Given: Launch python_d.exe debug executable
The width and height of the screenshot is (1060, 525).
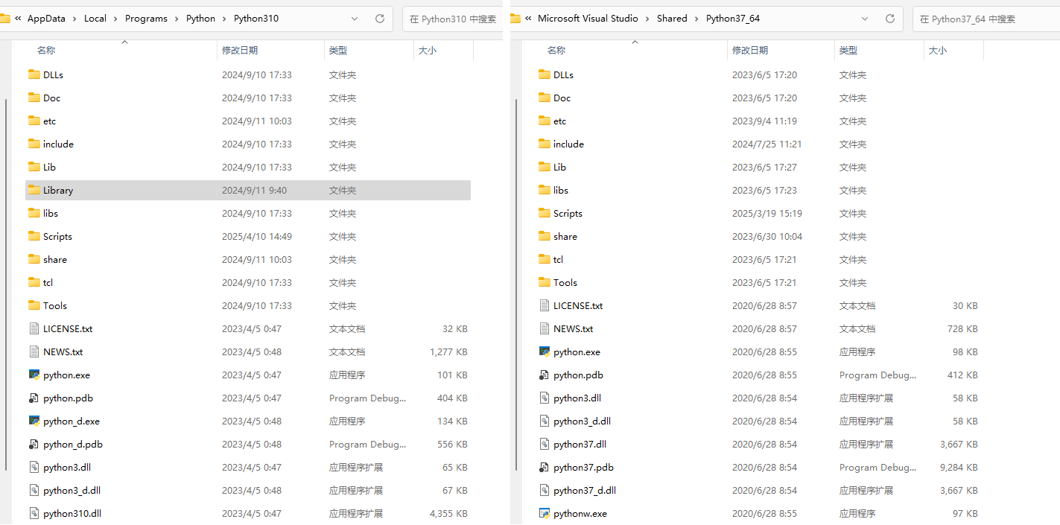Looking at the screenshot, I should pos(70,421).
